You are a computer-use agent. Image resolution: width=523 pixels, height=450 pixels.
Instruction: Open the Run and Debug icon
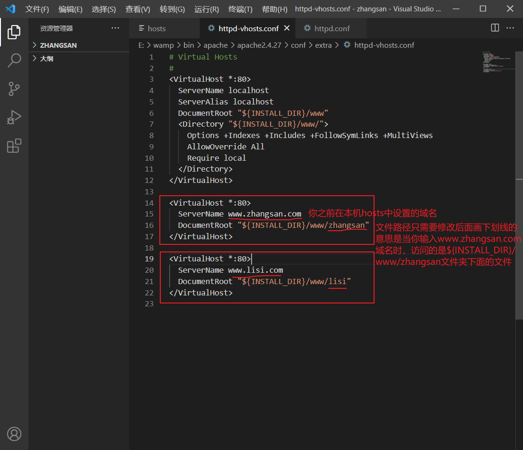click(14, 117)
